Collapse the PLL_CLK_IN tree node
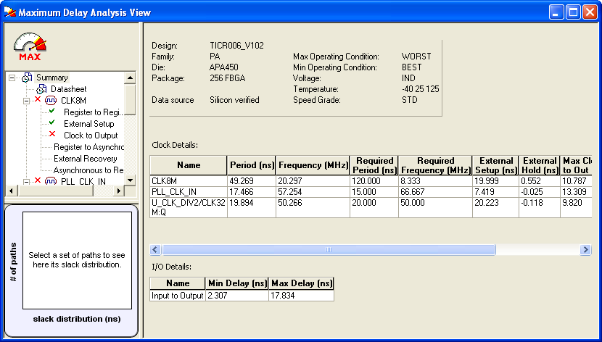The height and width of the screenshot is (342, 602). (27, 182)
